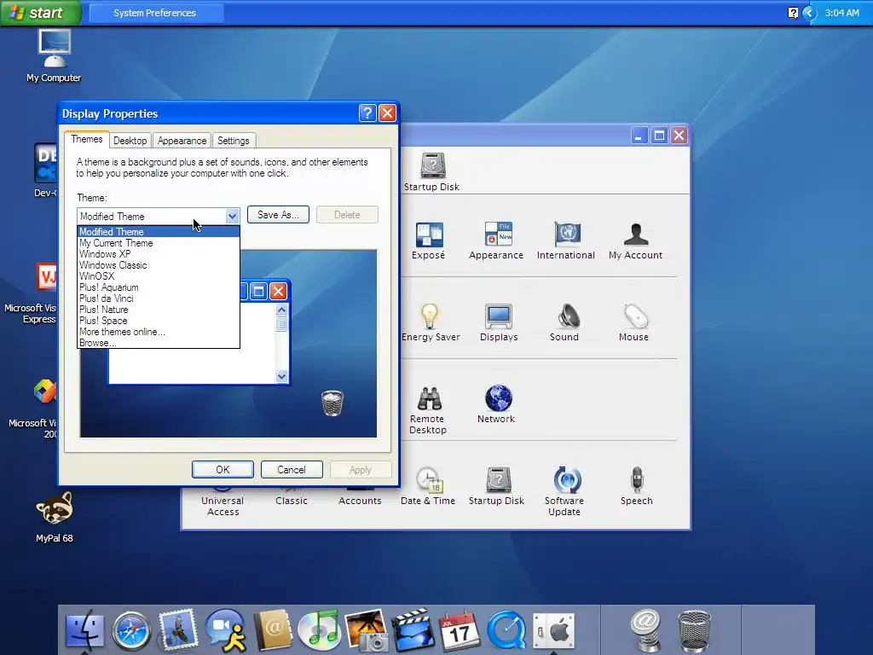Choose My Current Theme option
The width and height of the screenshot is (873, 655).
[x=159, y=243]
